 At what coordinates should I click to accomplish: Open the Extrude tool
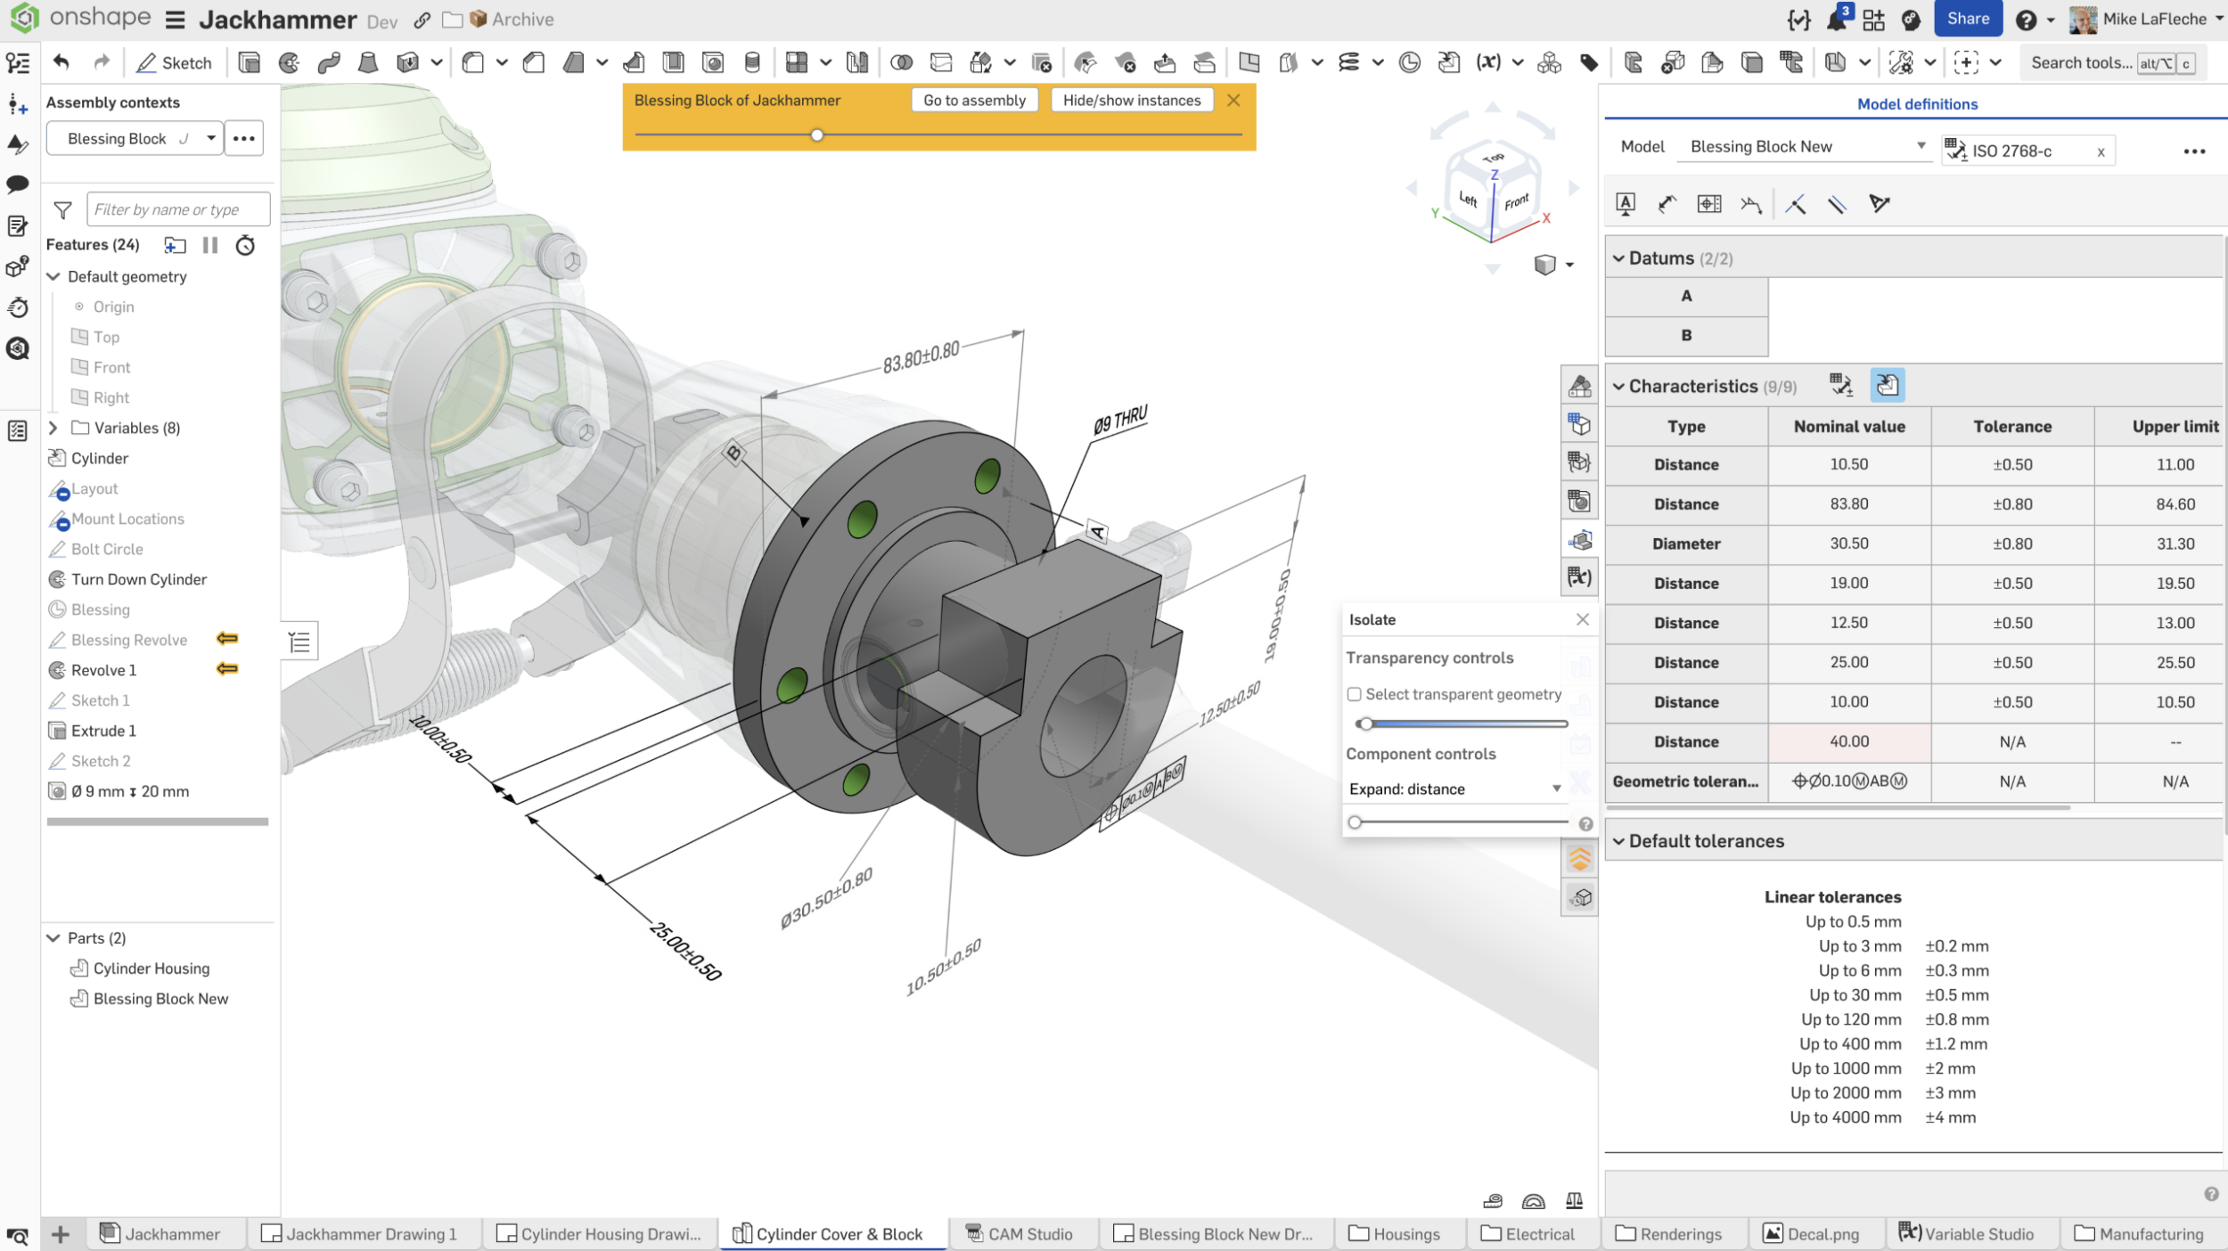(x=248, y=62)
